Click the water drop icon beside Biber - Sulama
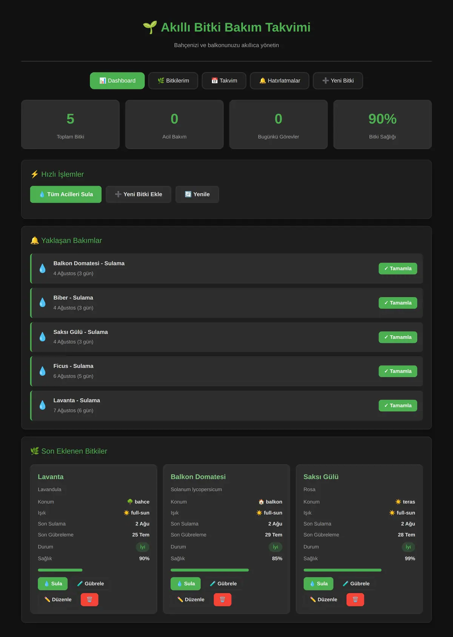 [x=43, y=302]
